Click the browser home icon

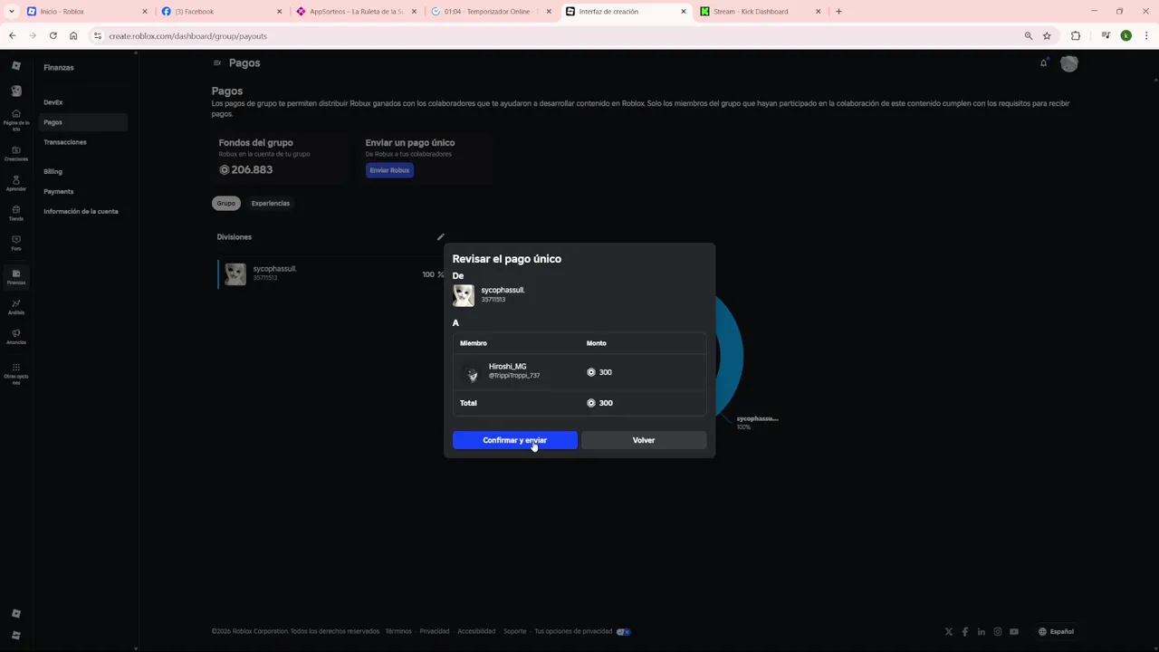pyautogui.click(x=73, y=35)
